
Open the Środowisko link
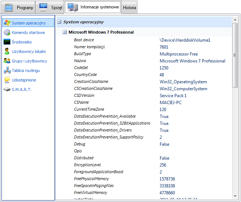coord(22,42)
